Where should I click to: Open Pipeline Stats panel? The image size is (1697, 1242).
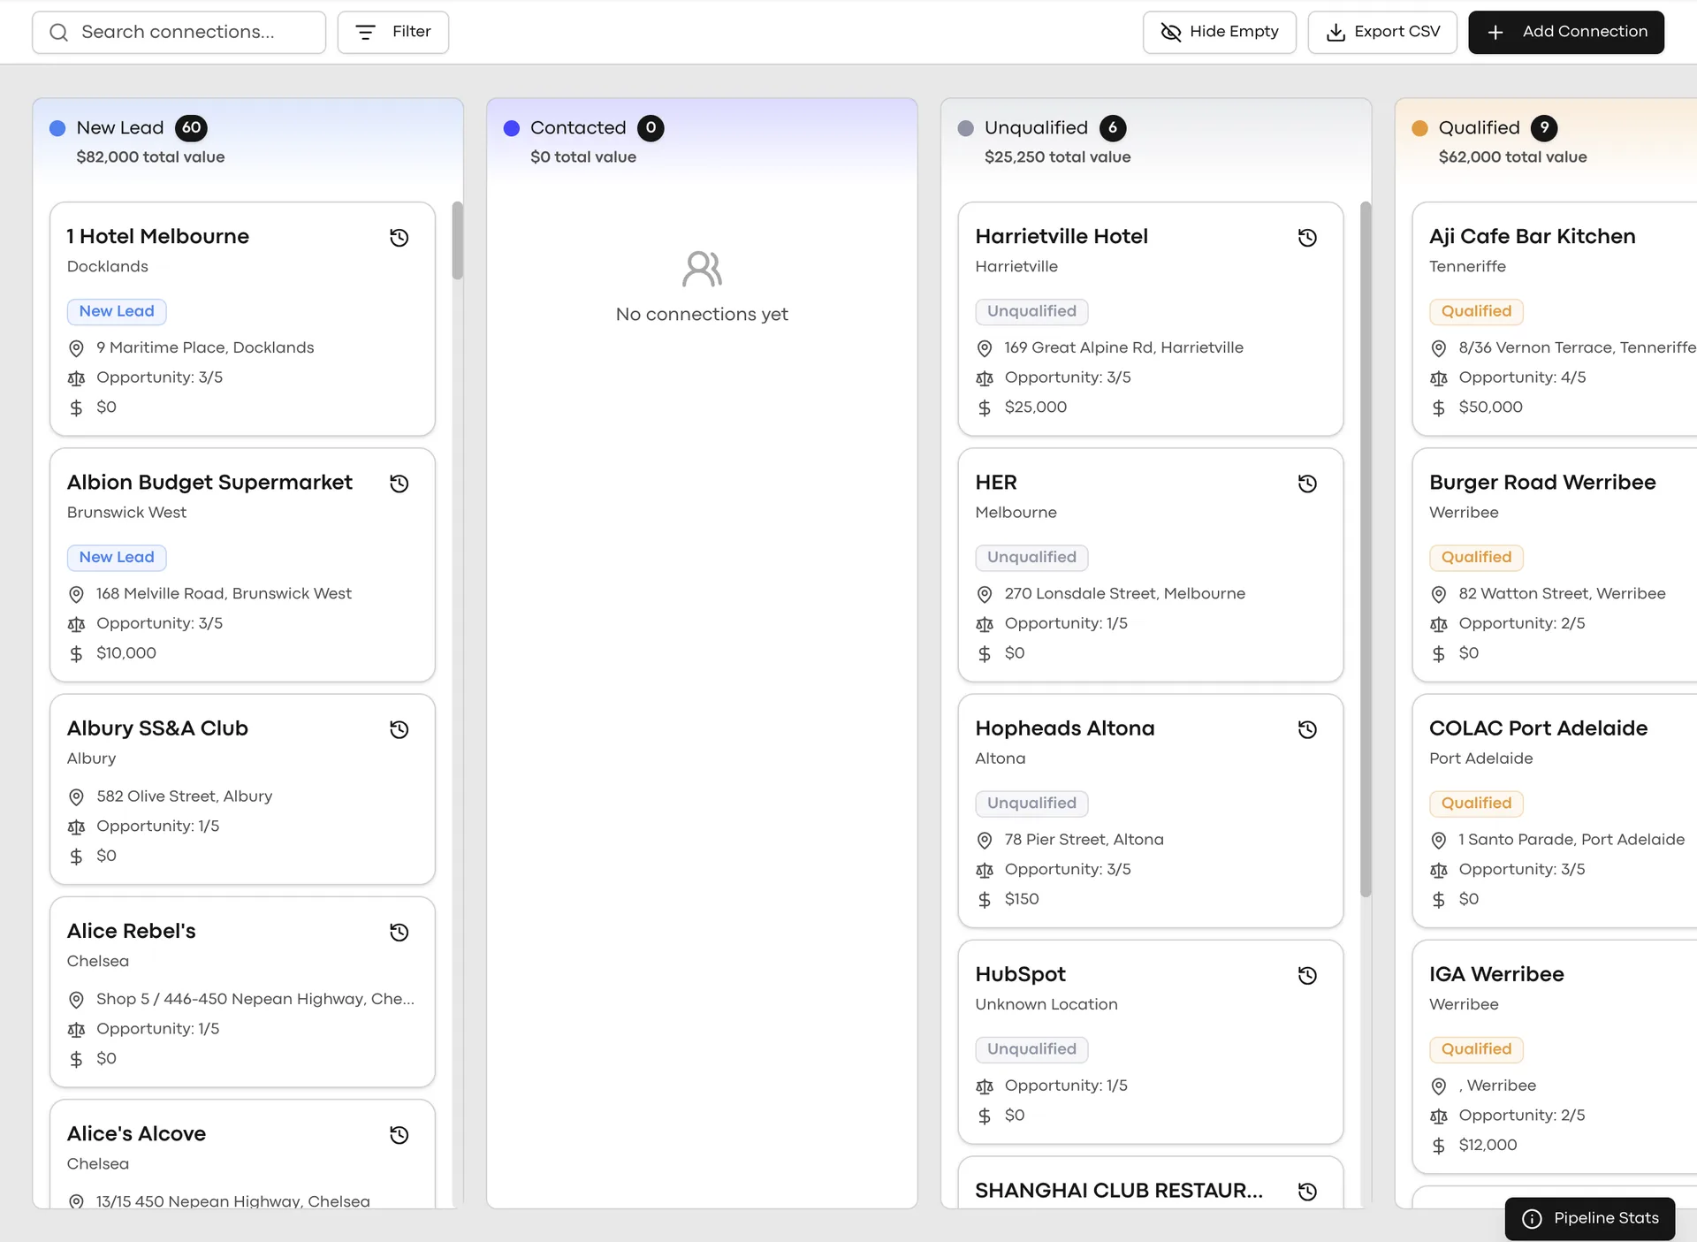point(1590,1218)
